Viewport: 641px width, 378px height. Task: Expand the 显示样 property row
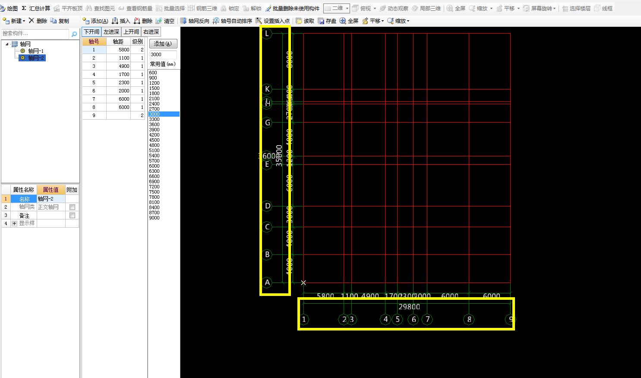point(14,224)
